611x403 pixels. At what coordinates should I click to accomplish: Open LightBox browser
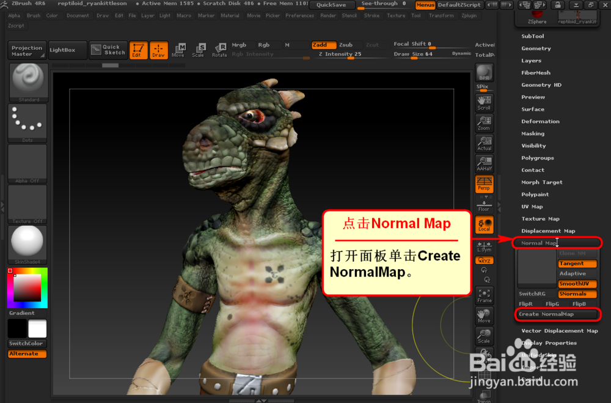point(68,50)
